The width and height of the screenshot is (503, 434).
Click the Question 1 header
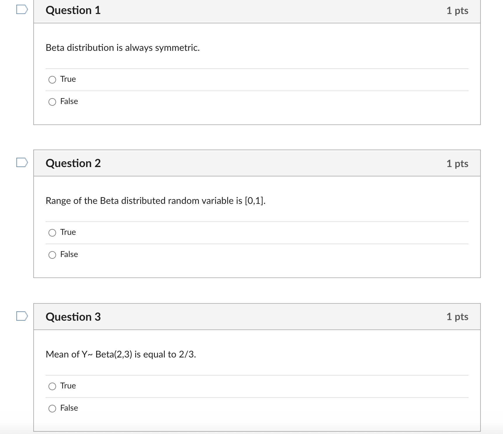[73, 10]
